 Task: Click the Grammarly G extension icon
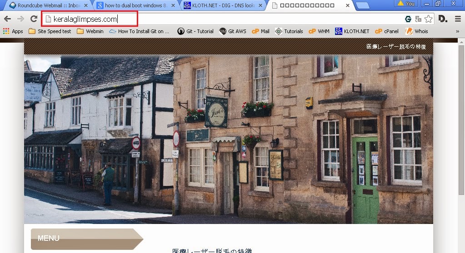click(x=408, y=19)
